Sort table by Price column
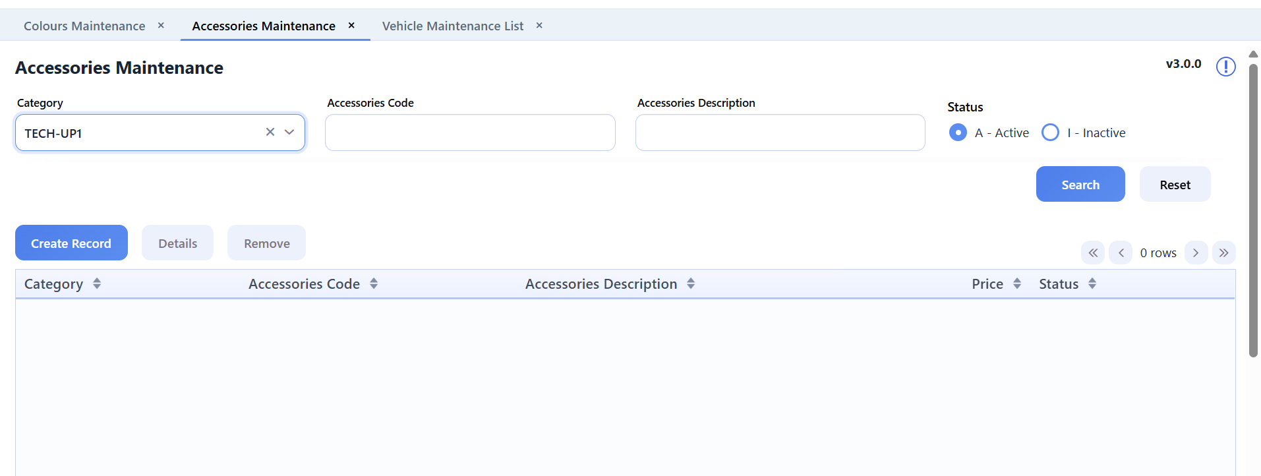This screenshot has height=476, width=1261. [1017, 283]
